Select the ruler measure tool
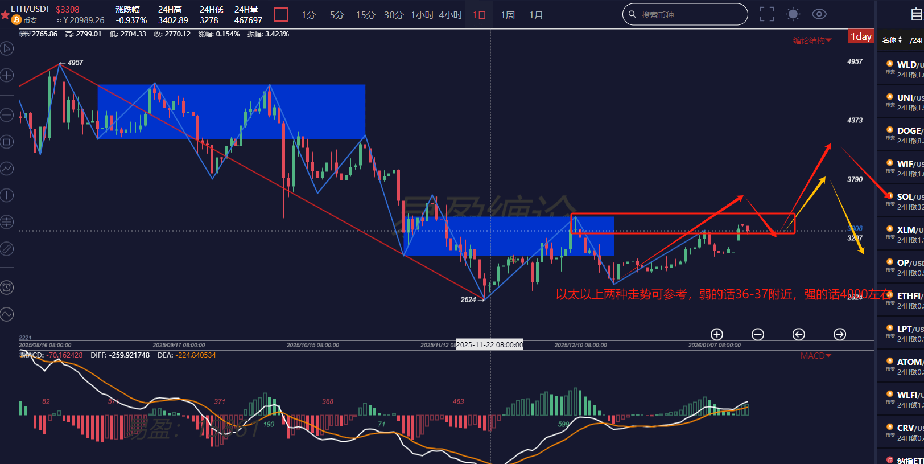Viewport: 924px width, 464px height. click(6, 249)
